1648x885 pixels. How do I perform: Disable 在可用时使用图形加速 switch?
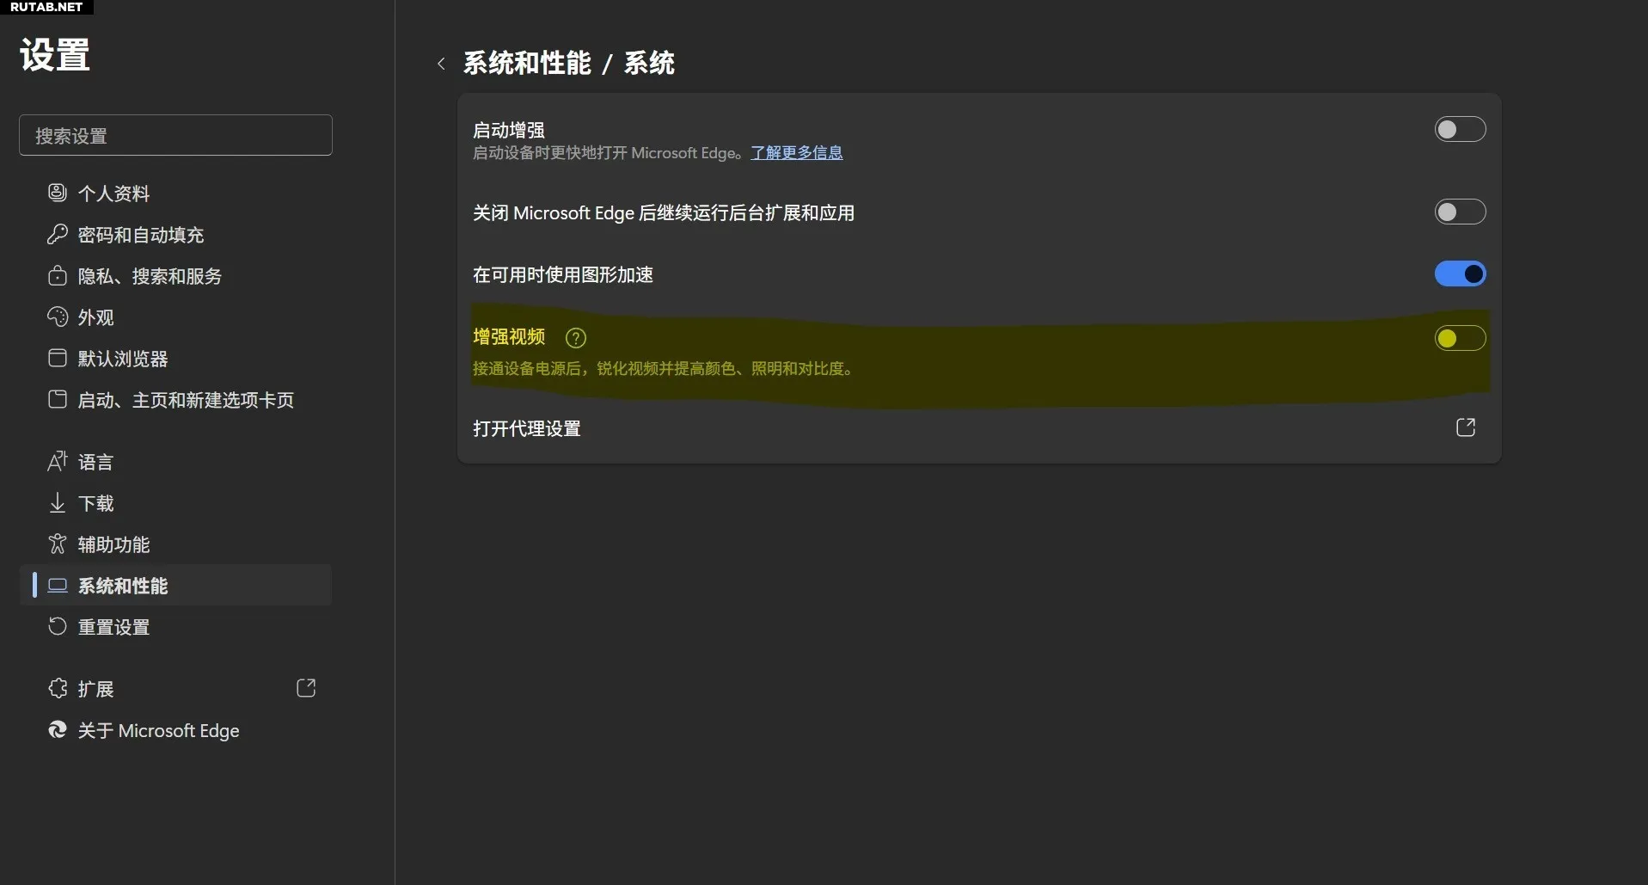(x=1459, y=274)
